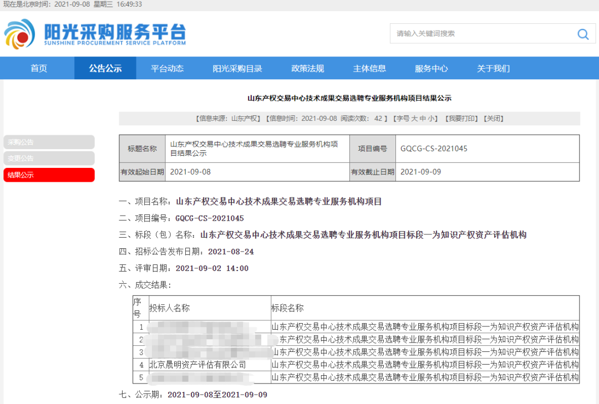Click the Sunshine Procurement platform logo
599x404 pixels.
click(x=95, y=34)
